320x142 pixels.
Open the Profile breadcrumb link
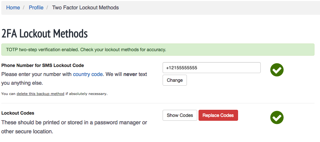(x=36, y=7)
